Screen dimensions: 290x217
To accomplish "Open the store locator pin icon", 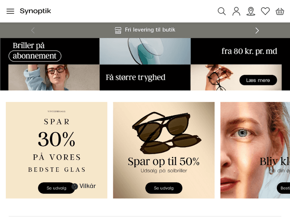I will 251,11.
